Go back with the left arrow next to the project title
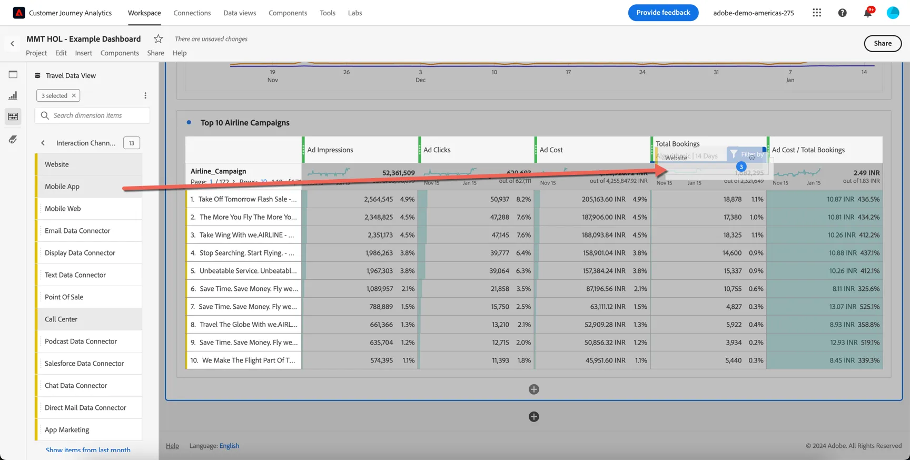The width and height of the screenshot is (910, 460). (12, 43)
